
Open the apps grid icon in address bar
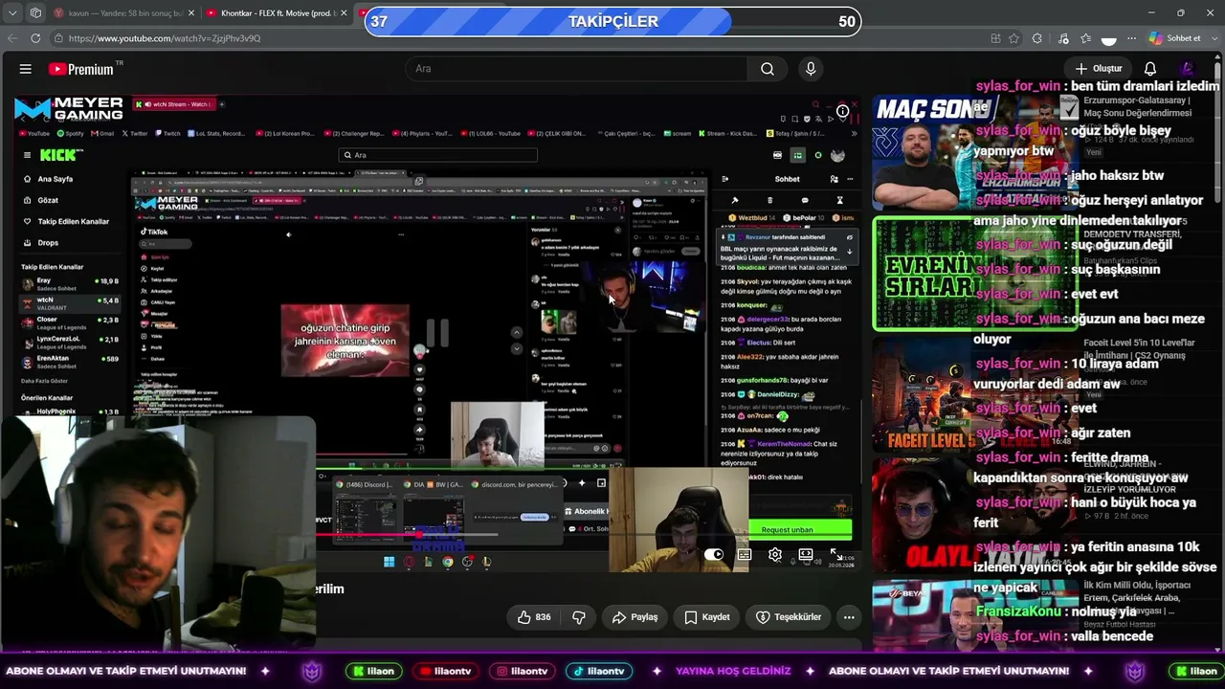(x=995, y=38)
